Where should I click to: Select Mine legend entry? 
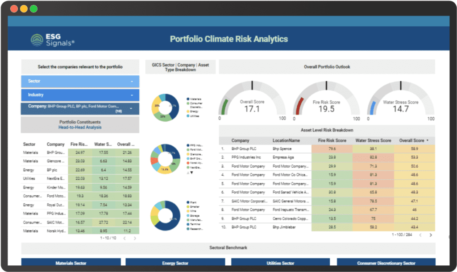pyautogui.click(x=191, y=211)
